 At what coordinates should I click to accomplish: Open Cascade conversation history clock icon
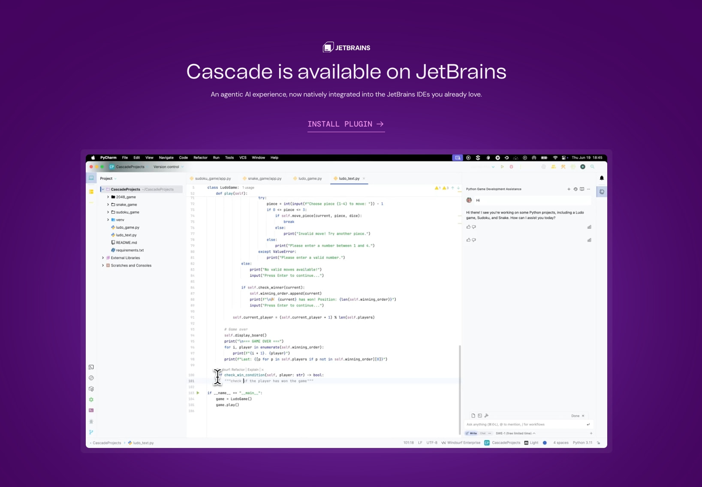(x=575, y=189)
